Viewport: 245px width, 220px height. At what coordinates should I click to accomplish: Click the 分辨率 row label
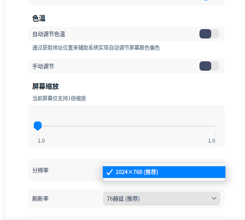point(40,170)
